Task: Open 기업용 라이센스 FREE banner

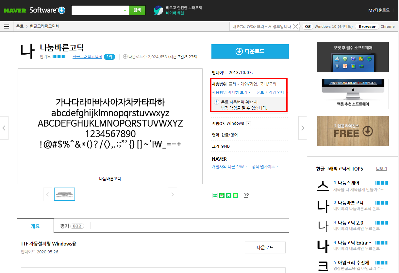Action: pyautogui.click(x=353, y=131)
